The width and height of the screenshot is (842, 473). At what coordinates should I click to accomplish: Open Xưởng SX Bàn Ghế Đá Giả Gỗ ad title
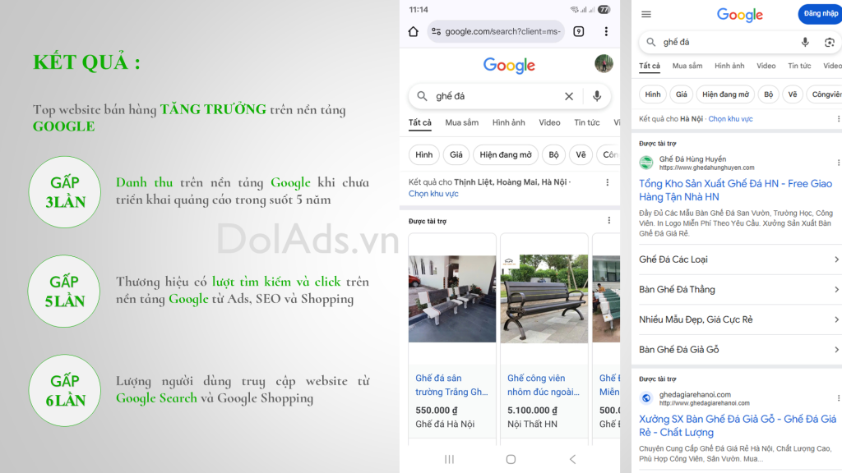pyautogui.click(x=738, y=425)
